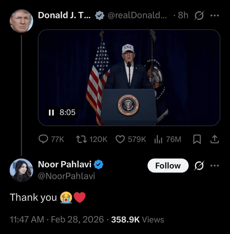This screenshot has height=234, width=230.
Task: Click the Grok icon beside Follow button
Action: tap(199, 166)
